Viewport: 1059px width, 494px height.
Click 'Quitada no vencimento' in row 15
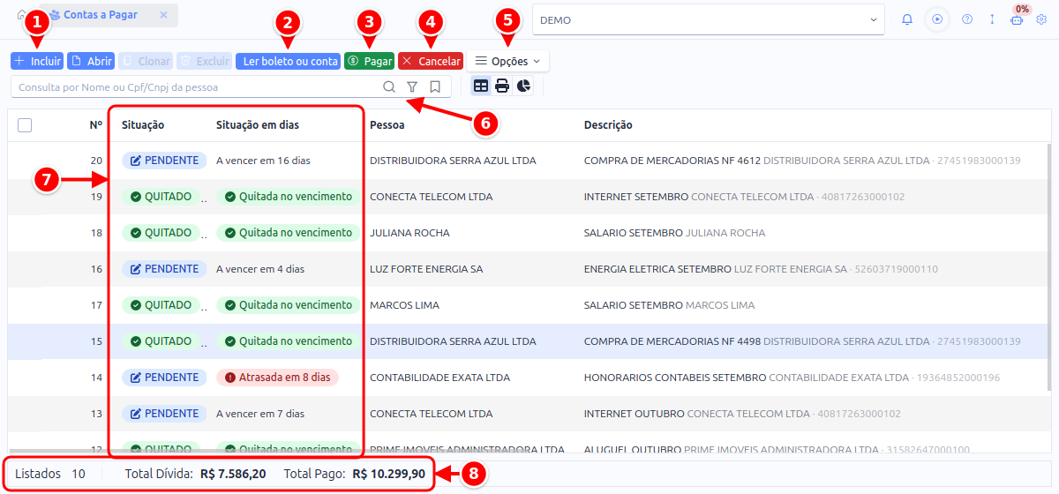point(289,341)
